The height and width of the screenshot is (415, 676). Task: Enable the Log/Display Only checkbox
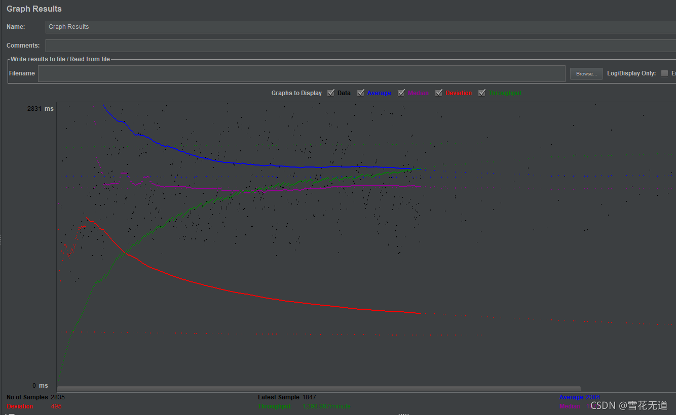pyautogui.click(x=664, y=73)
